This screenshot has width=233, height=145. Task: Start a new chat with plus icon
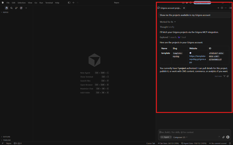coord(218,8)
